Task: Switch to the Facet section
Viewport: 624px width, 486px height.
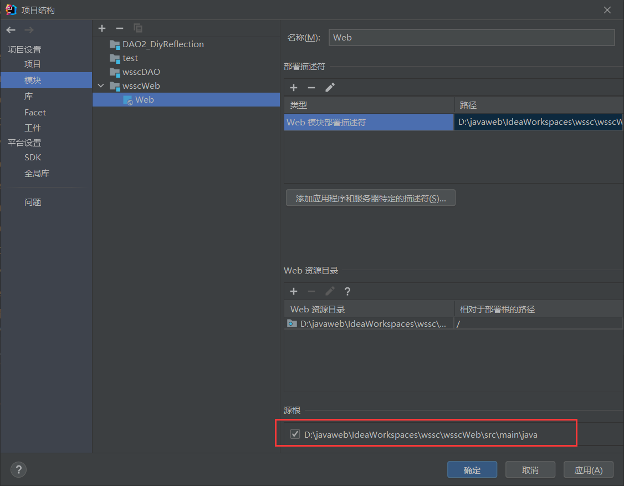Action: [35, 112]
